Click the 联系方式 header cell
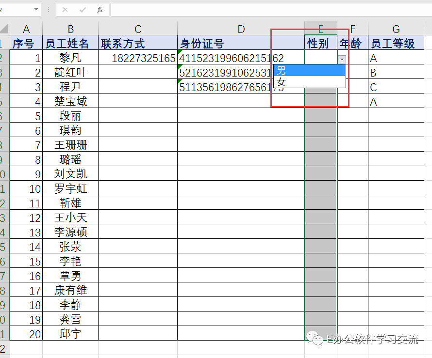Image resolution: width=432 pixels, height=358 pixels. (x=138, y=43)
